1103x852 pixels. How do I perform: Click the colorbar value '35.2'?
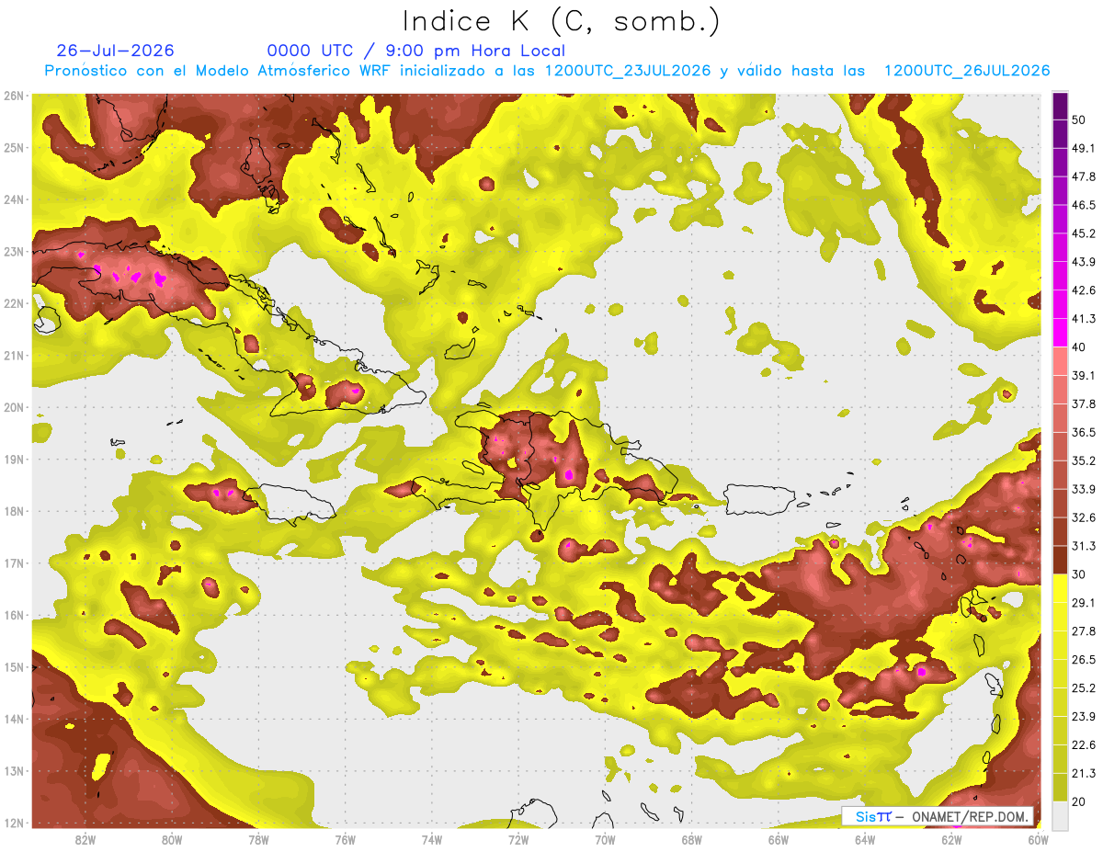1084,460
